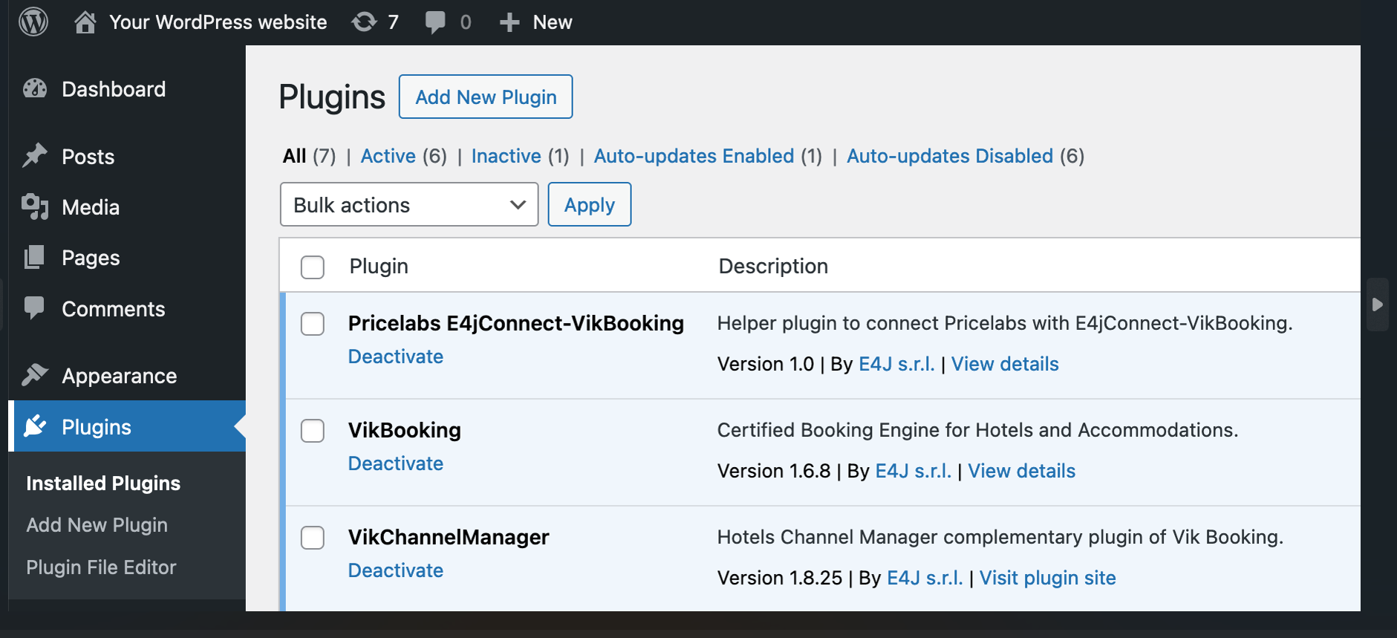Click 'Certified Booking Engine for Hotels' description
Viewport: 1397px width, 638px height.
(977, 430)
